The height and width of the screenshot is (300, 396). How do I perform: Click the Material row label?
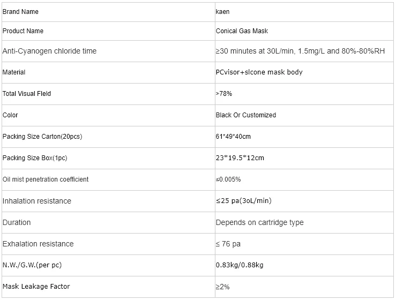click(14, 72)
